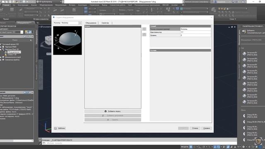Screen dimensions: 265x149
Task: Toggle МОДЕЛЬ space in status bar
Action: 185,147
